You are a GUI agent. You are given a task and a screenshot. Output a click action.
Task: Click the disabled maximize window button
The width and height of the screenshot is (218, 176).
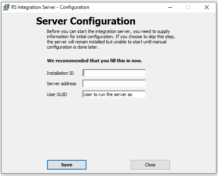pos(188,7)
